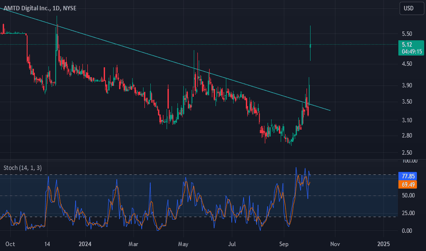Click the 3.50 price axis label

pos(407,102)
